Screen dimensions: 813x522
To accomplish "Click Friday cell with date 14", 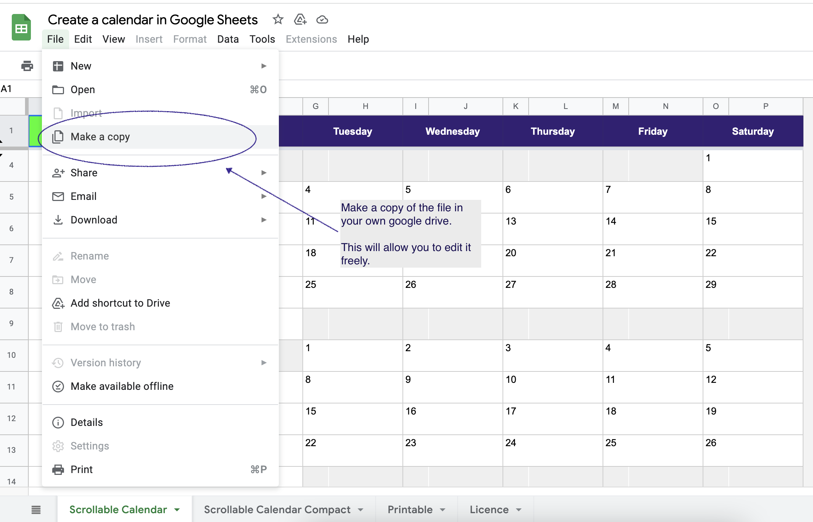I will (653, 229).
